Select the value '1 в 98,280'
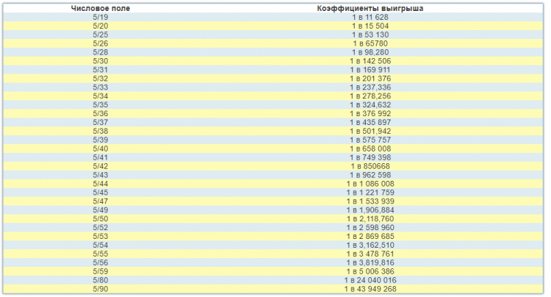 370,52
